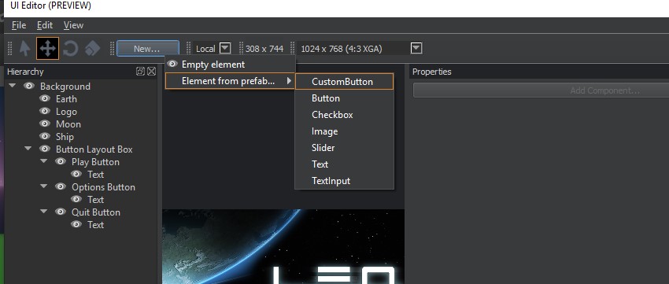Select the Logo tree row

tap(66, 111)
